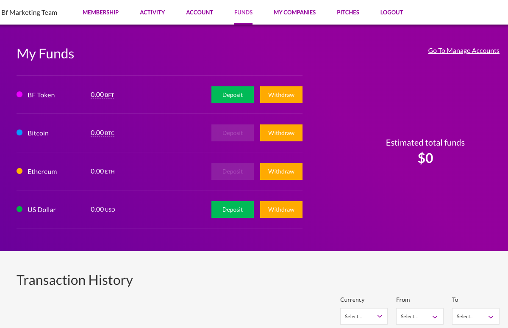Open the Membership tab

100,12
